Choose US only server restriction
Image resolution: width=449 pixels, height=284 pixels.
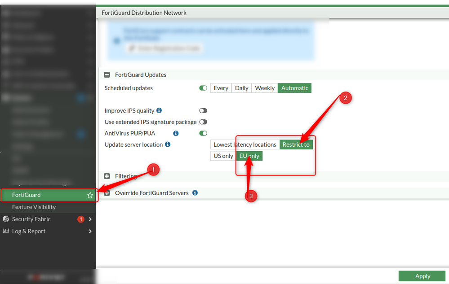(223, 156)
